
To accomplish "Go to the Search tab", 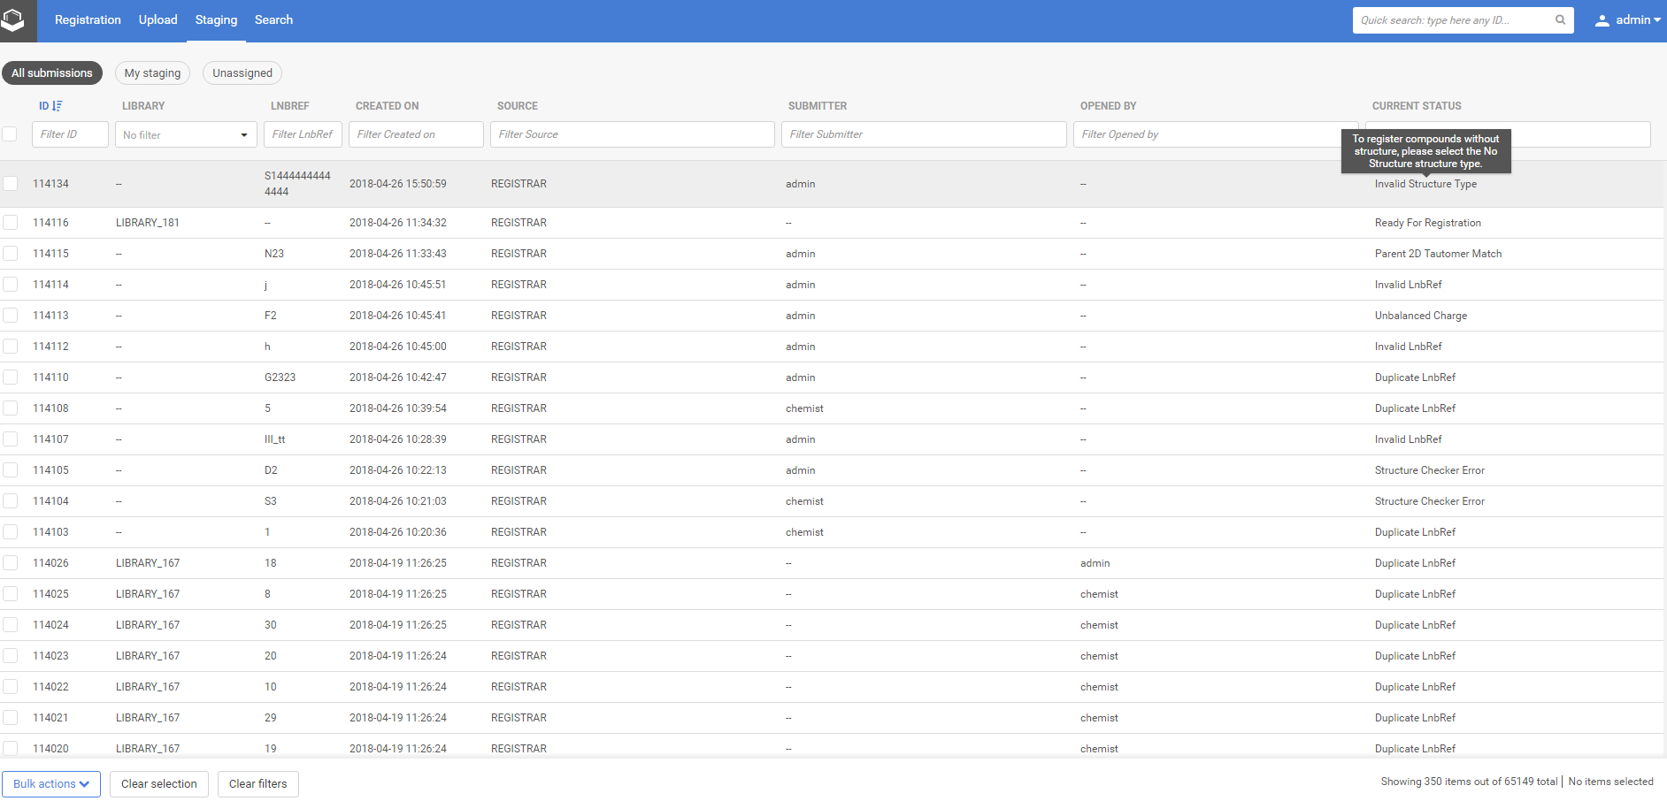I will coord(273,20).
